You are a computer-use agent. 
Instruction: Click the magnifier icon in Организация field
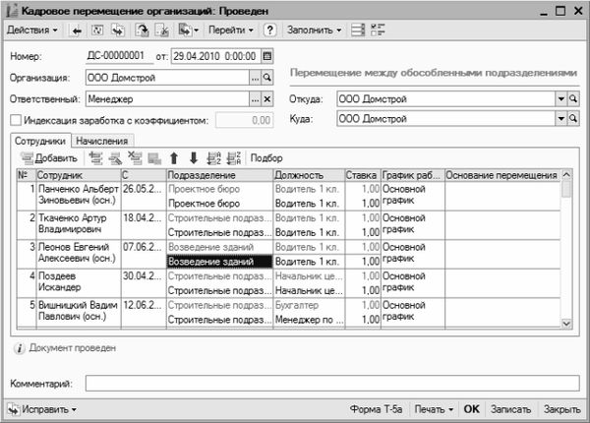click(x=266, y=78)
